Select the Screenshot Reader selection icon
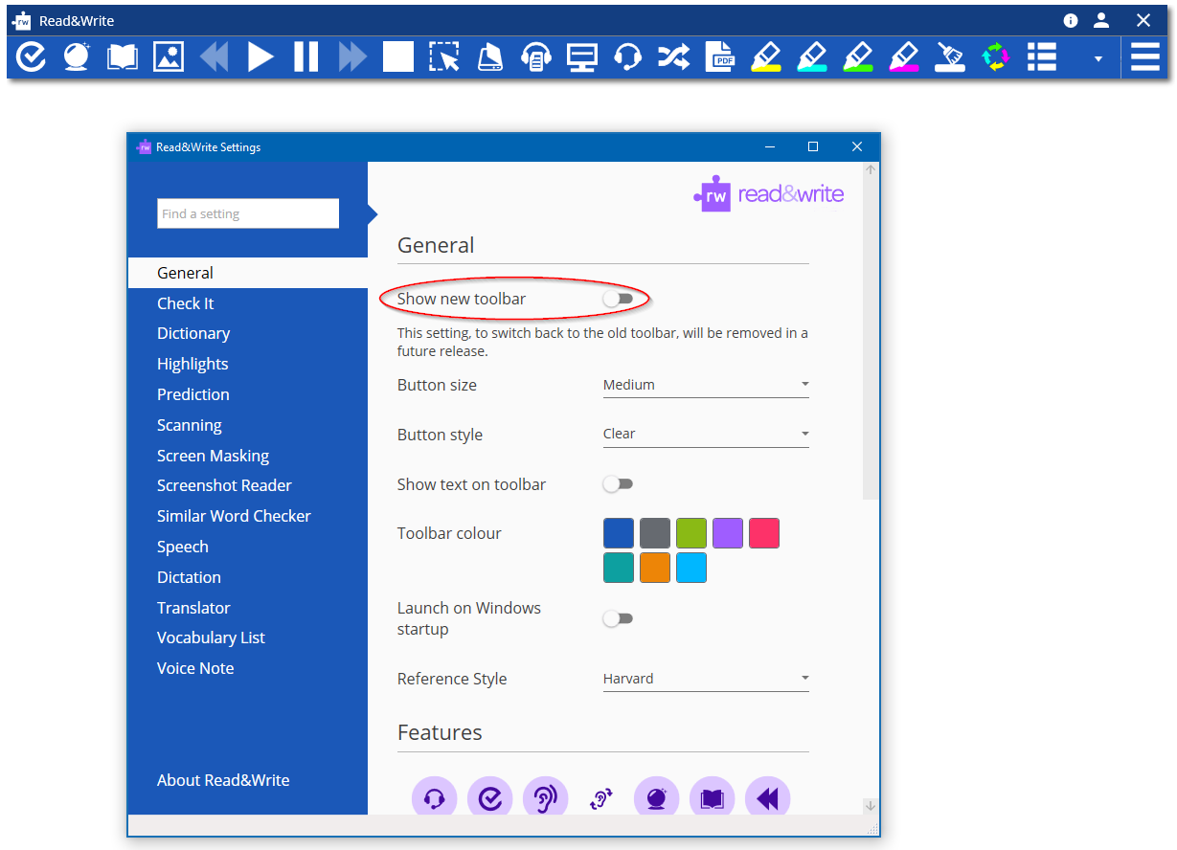Viewport: 1177px width, 850px height. click(444, 56)
